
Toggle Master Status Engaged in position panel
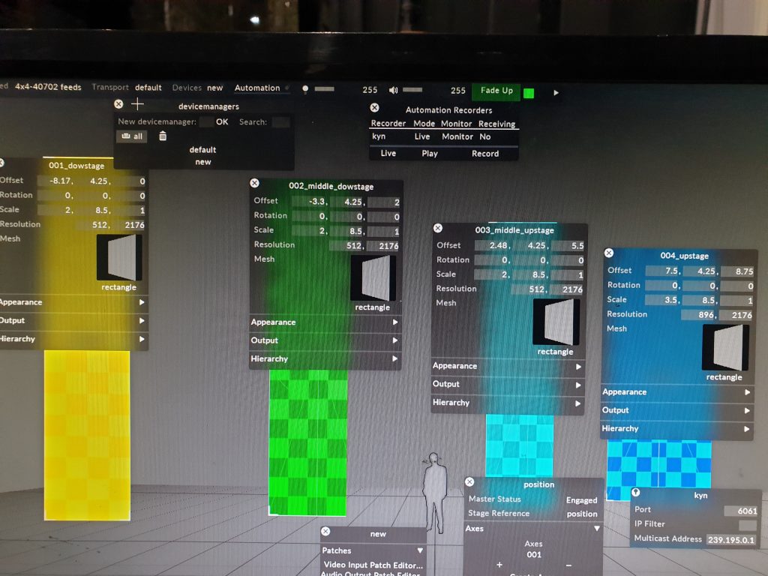(581, 500)
